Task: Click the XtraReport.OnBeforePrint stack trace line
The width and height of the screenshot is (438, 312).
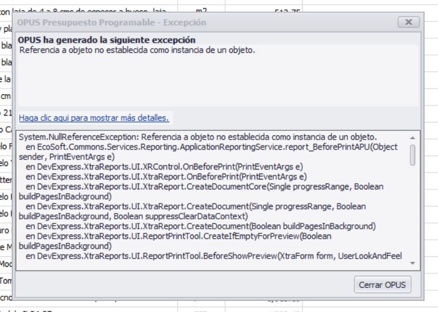Action: click(166, 177)
